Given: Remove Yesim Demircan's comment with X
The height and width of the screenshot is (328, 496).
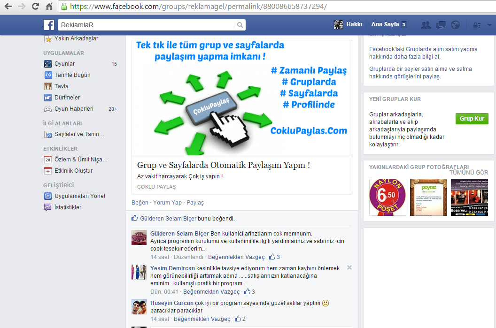Looking at the screenshot, I should click(x=349, y=267).
